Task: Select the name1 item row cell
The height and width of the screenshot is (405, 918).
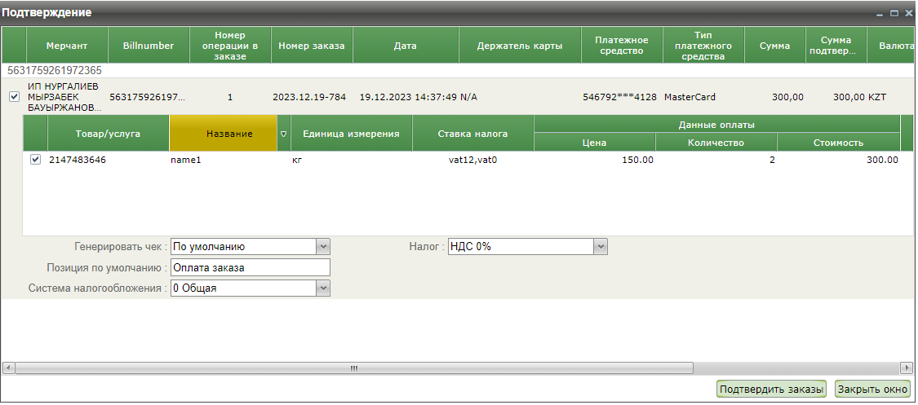Action: pyautogui.click(x=185, y=160)
